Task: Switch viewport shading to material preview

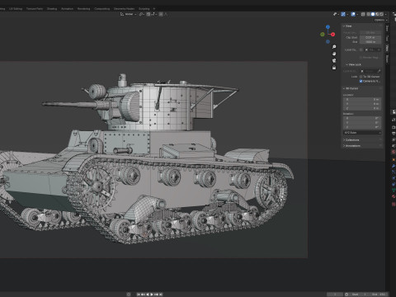Action: [377, 14]
